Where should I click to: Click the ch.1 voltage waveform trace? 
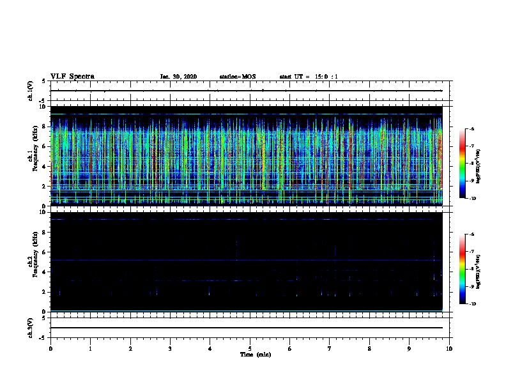click(x=247, y=91)
